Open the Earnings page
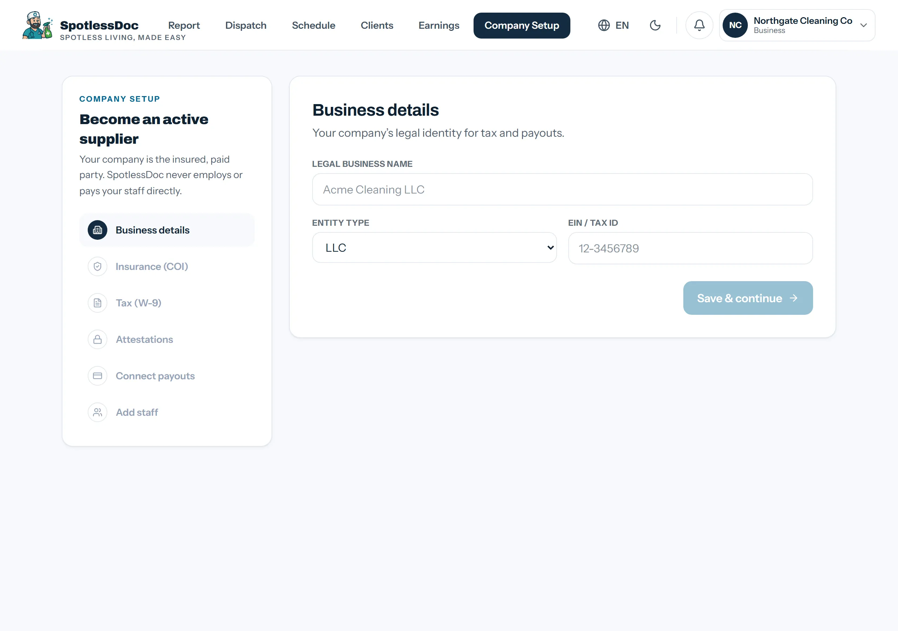Image resolution: width=898 pixels, height=631 pixels. [x=439, y=25]
